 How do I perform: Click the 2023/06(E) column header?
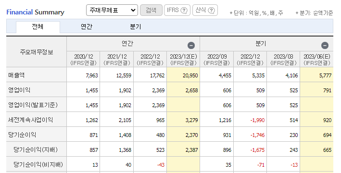coord(317,59)
